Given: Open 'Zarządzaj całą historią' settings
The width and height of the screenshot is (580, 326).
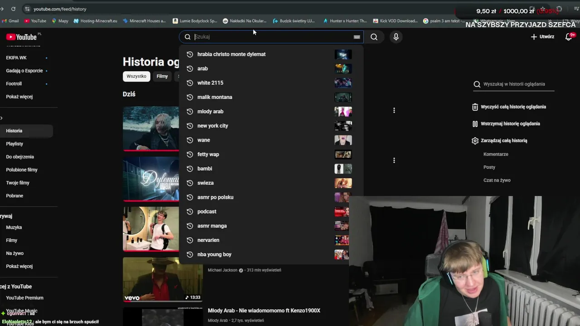Looking at the screenshot, I should (500, 141).
